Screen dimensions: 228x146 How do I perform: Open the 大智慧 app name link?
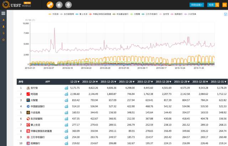click(x=34, y=100)
